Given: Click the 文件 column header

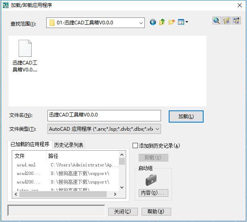Looking at the screenshot, I should [x=29, y=156].
